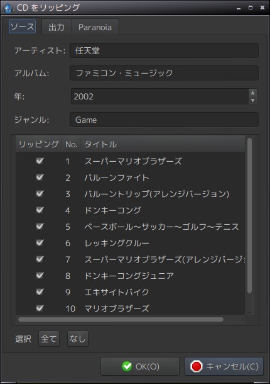Increase year with the up arrow

252,93
